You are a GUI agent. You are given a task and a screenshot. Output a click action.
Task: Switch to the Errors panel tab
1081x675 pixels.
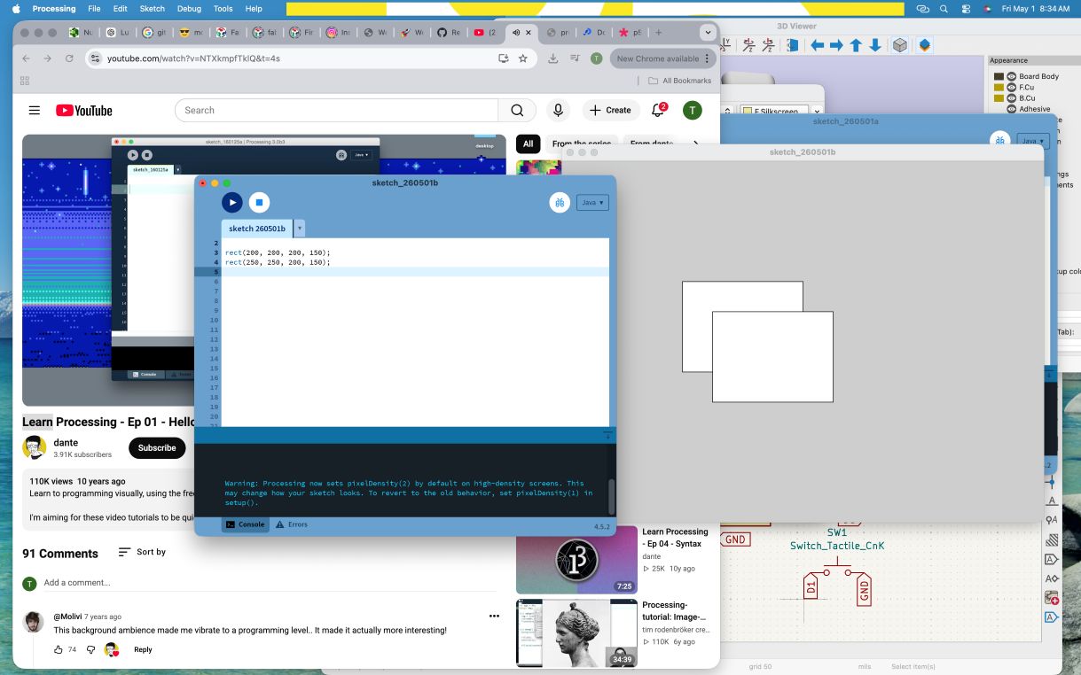(292, 524)
